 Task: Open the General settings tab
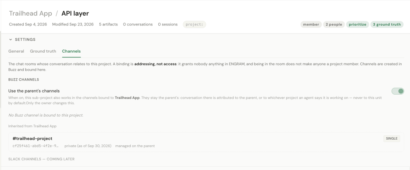click(16, 51)
